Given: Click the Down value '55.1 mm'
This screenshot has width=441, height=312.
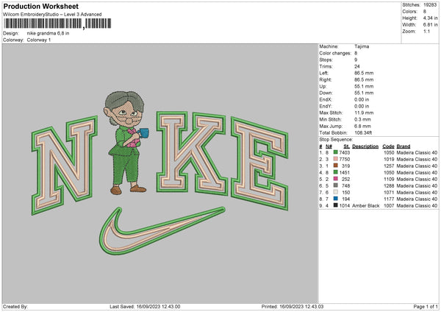Looking at the screenshot, I should 364,93.
